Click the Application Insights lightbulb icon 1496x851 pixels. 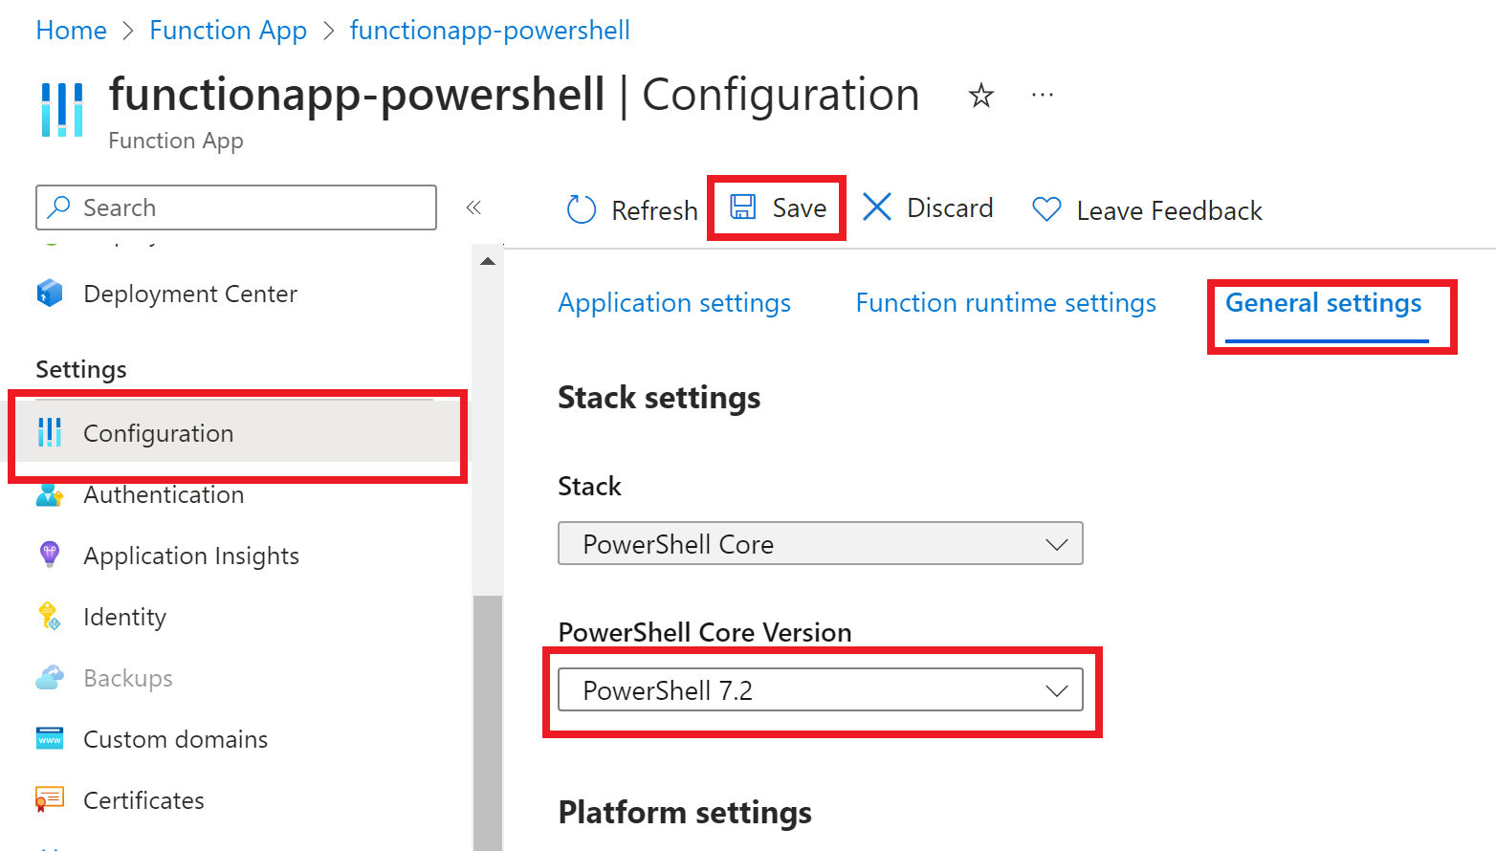coord(50,555)
